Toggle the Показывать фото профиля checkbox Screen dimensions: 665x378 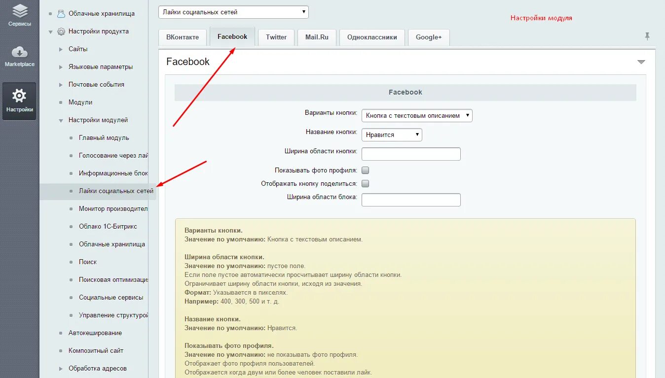pyautogui.click(x=366, y=171)
